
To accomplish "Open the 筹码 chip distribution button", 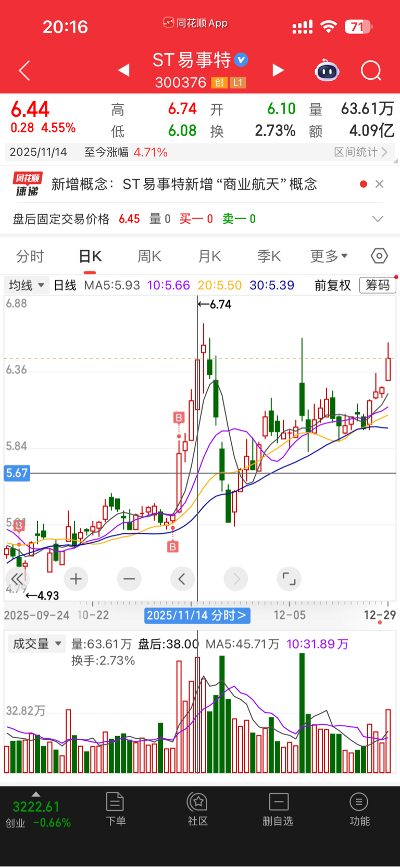I will [x=378, y=285].
